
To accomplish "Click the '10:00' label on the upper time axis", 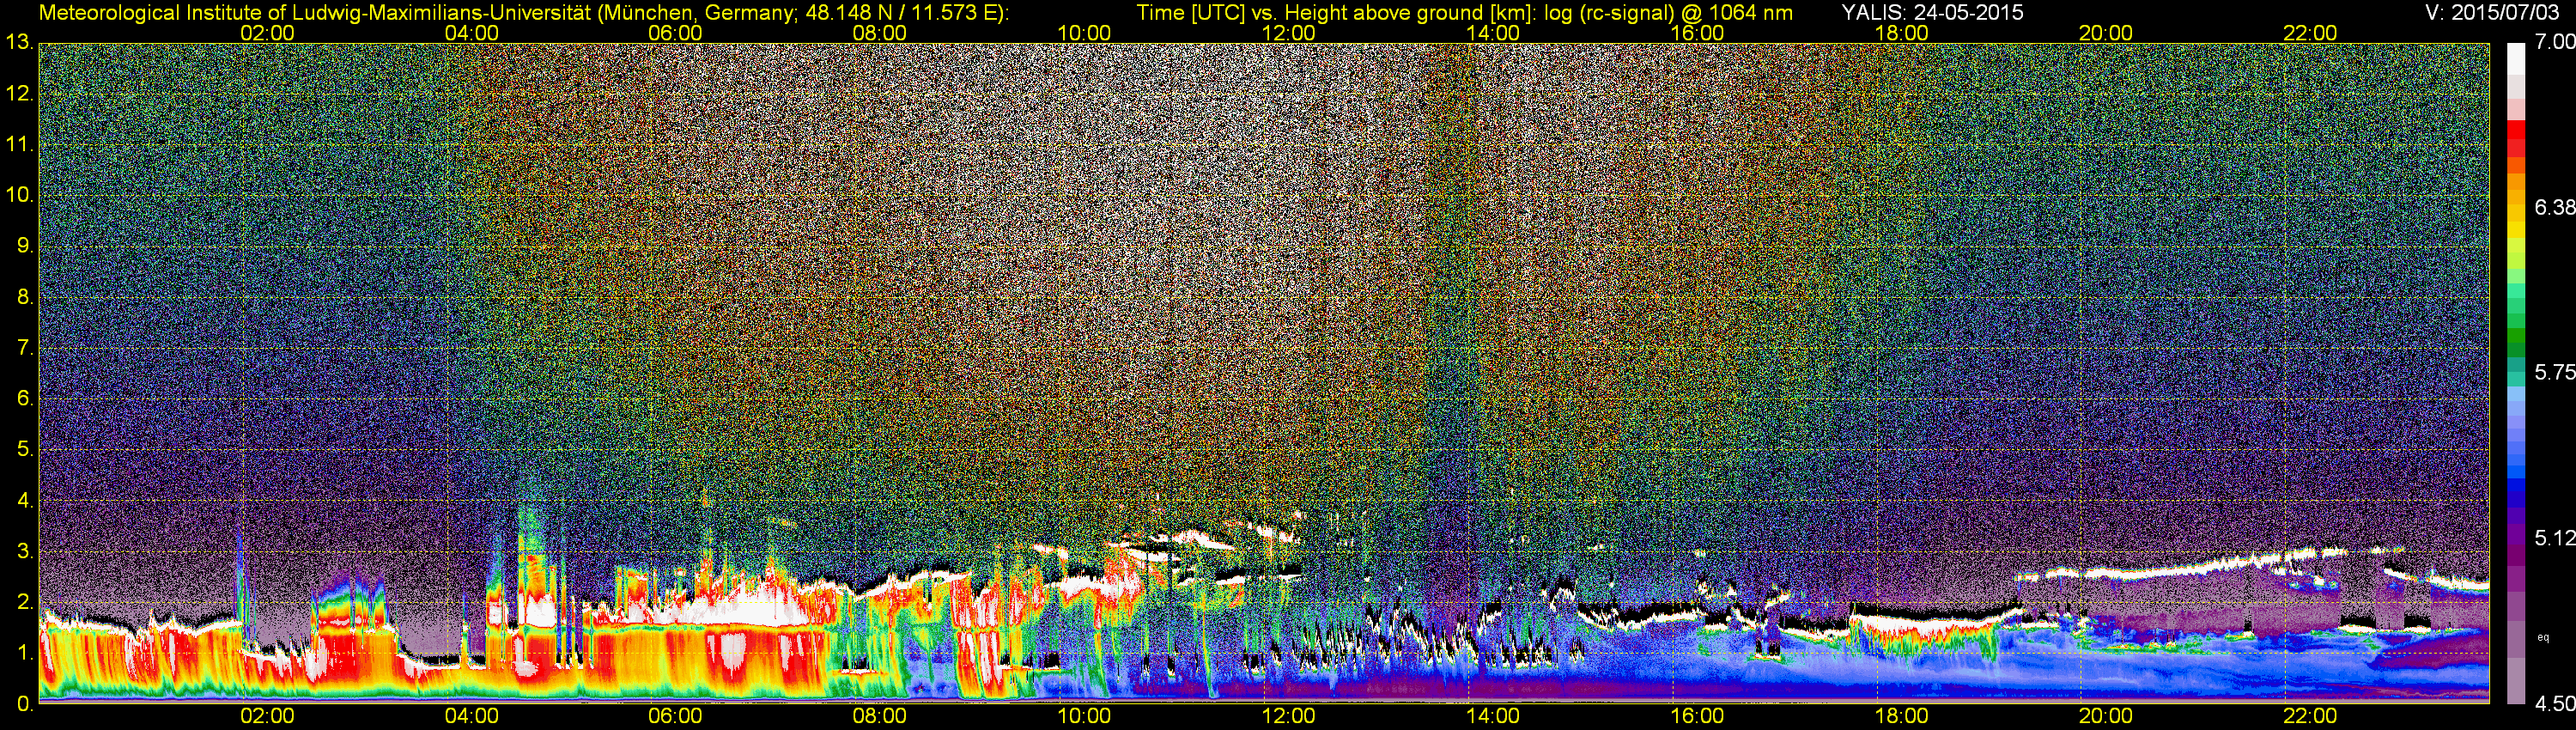I will pyautogui.click(x=1084, y=33).
